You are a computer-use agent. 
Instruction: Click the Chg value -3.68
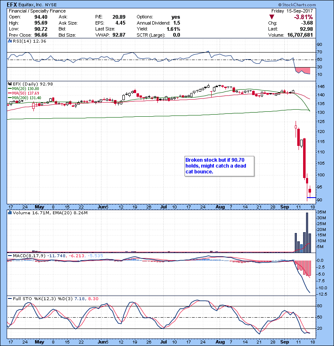tap(307, 23)
